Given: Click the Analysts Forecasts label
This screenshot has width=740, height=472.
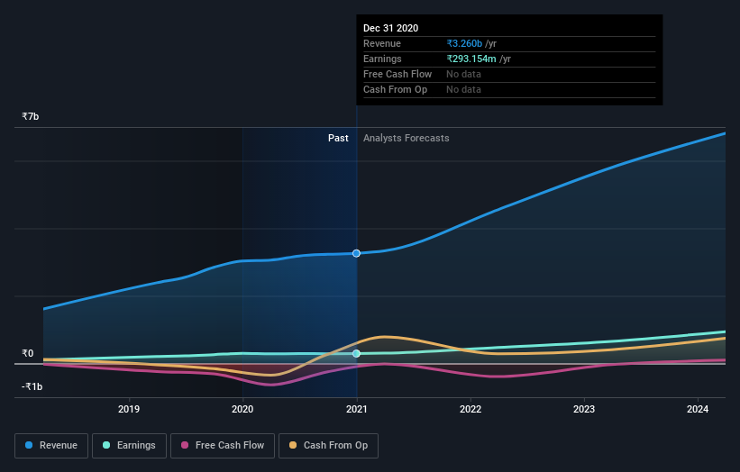Looking at the screenshot, I should tap(407, 138).
